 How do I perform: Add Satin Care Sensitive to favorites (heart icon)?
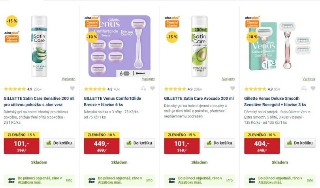[x=72, y=89]
